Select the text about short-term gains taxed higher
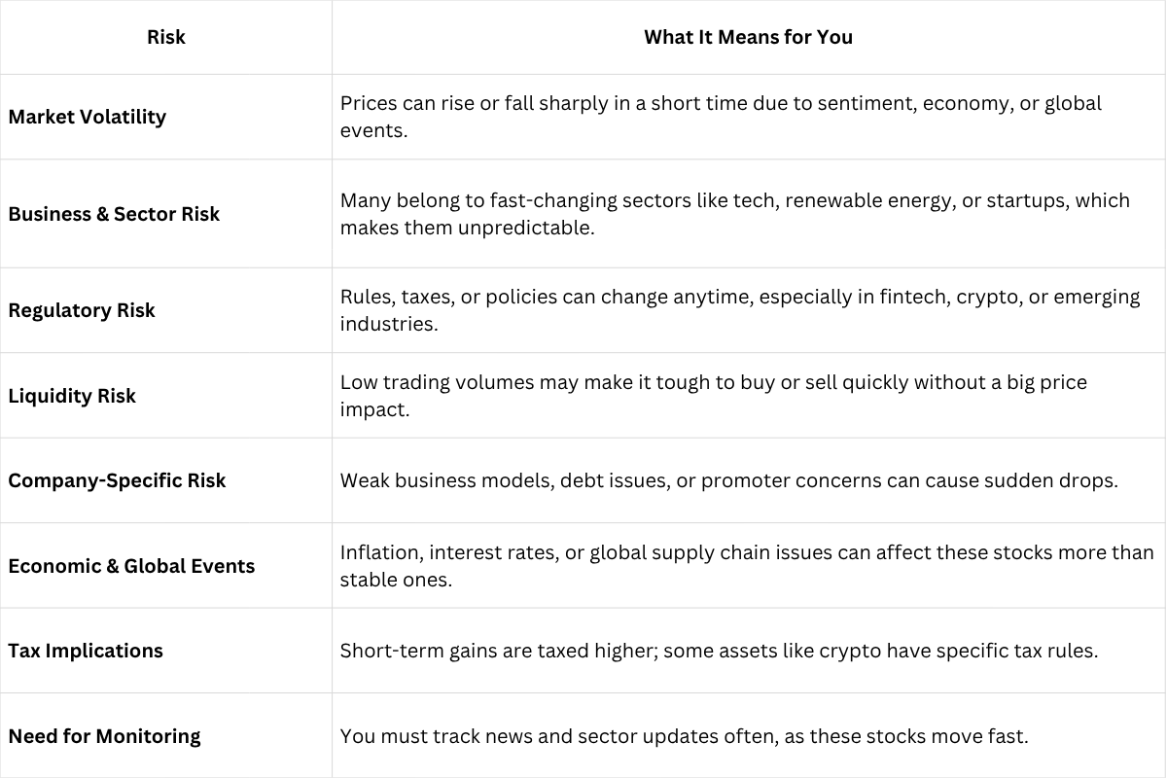The height and width of the screenshot is (778, 1167). point(719,651)
